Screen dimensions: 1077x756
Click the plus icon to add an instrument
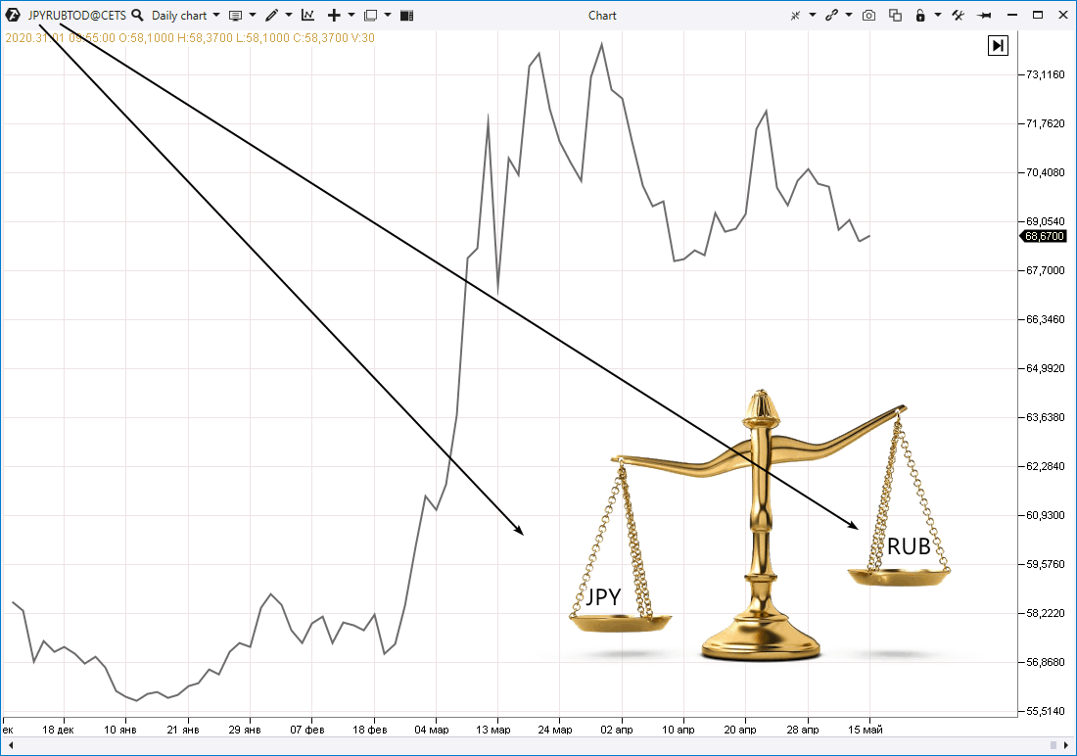[x=333, y=15]
